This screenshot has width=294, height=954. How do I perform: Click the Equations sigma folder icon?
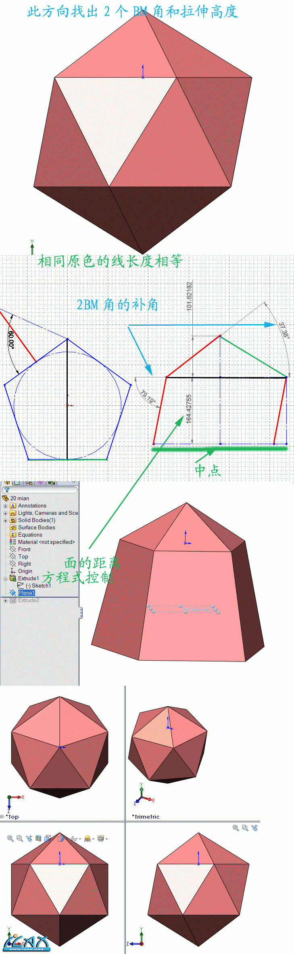(x=13, y=535)
